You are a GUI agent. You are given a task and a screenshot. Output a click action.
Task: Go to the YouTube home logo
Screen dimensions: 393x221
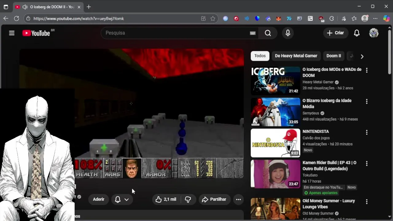[x=36, y=33]
